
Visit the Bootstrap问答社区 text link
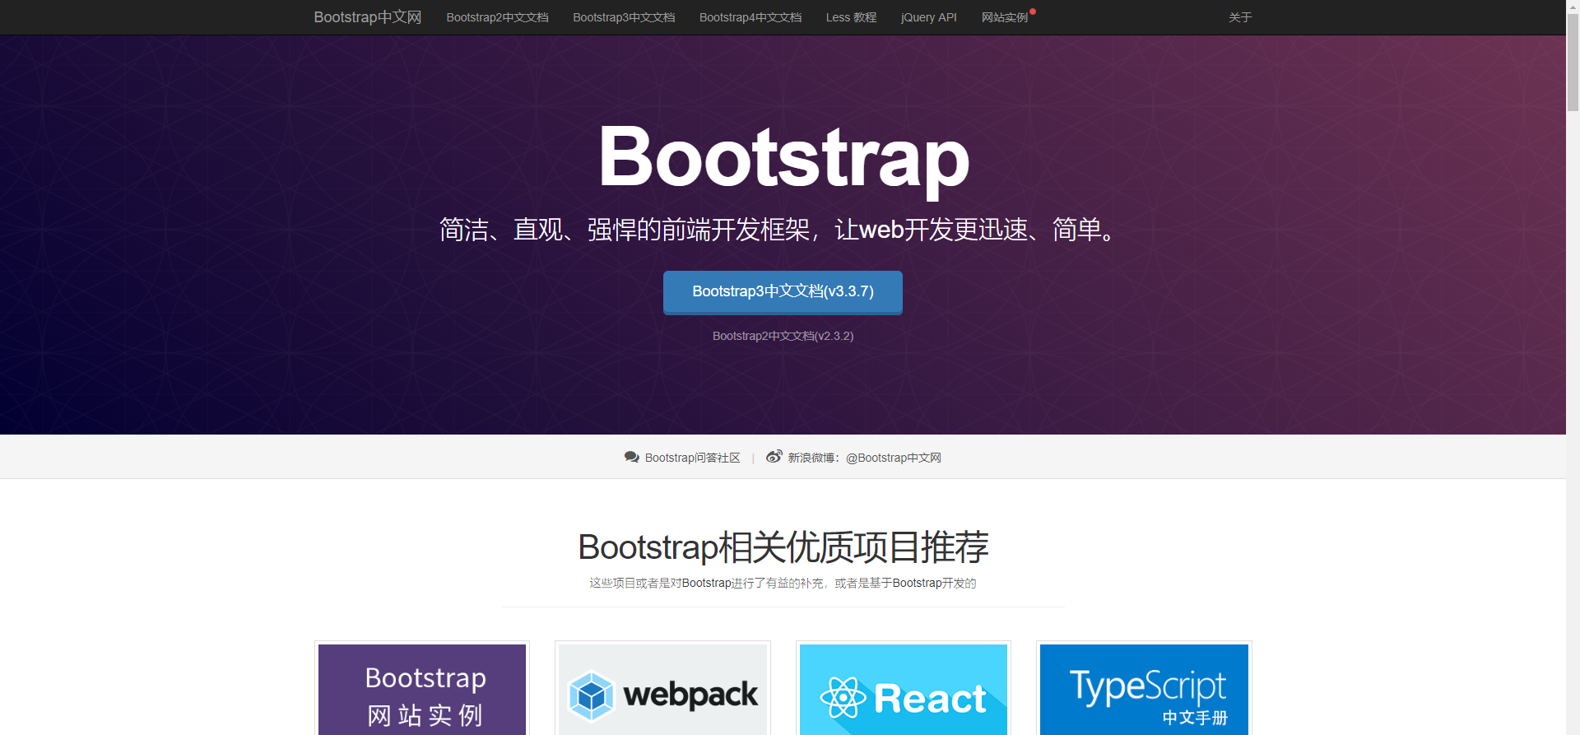tap(692, 458)
